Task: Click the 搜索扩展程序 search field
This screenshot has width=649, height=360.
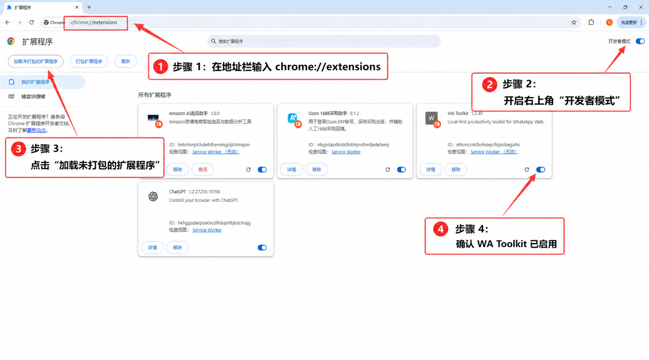Action: coord(324,41)
